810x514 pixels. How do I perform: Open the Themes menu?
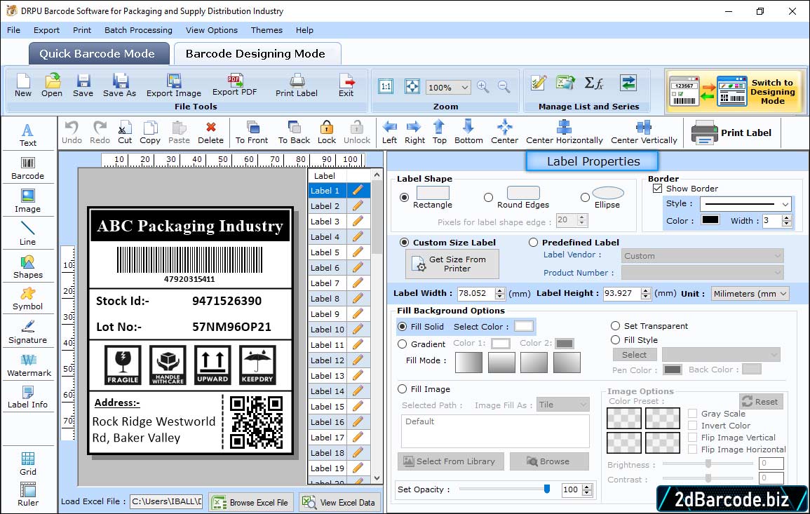click(266, 30)
